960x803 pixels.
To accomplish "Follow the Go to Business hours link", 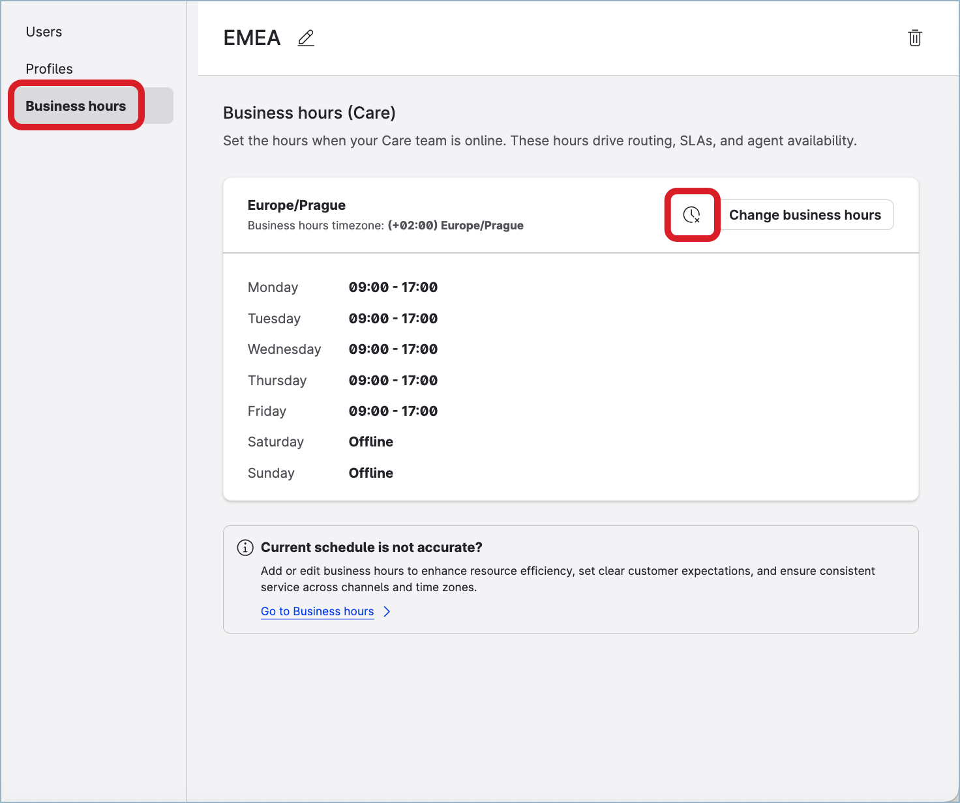I will pos(317,611).
